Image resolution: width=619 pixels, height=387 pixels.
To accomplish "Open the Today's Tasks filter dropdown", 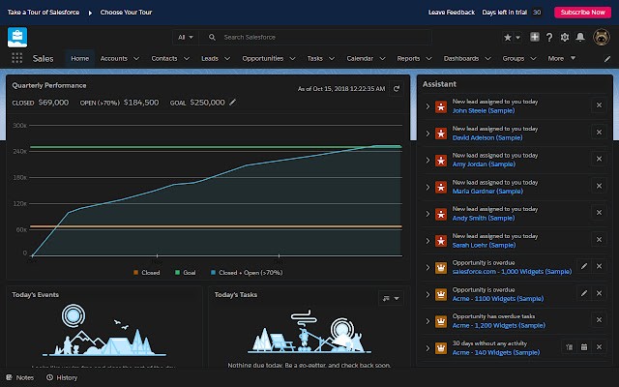I will point(391,299).
